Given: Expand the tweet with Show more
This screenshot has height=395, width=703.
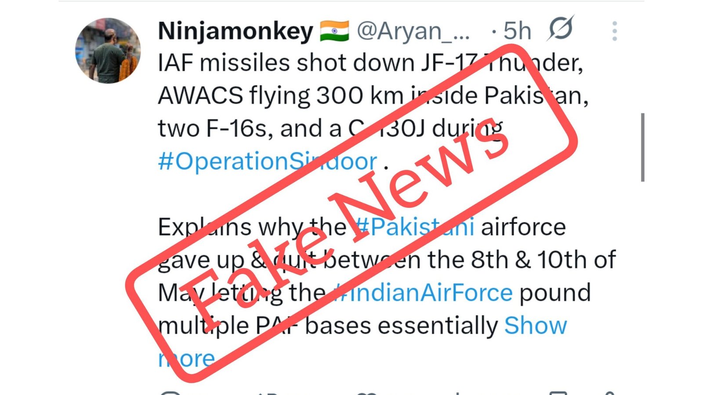Looking at the screenshot, I should tap(362, 342).
